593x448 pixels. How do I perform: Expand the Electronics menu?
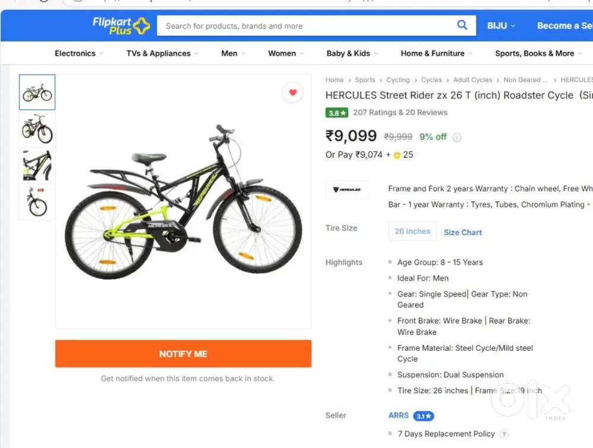pos(79,53)
